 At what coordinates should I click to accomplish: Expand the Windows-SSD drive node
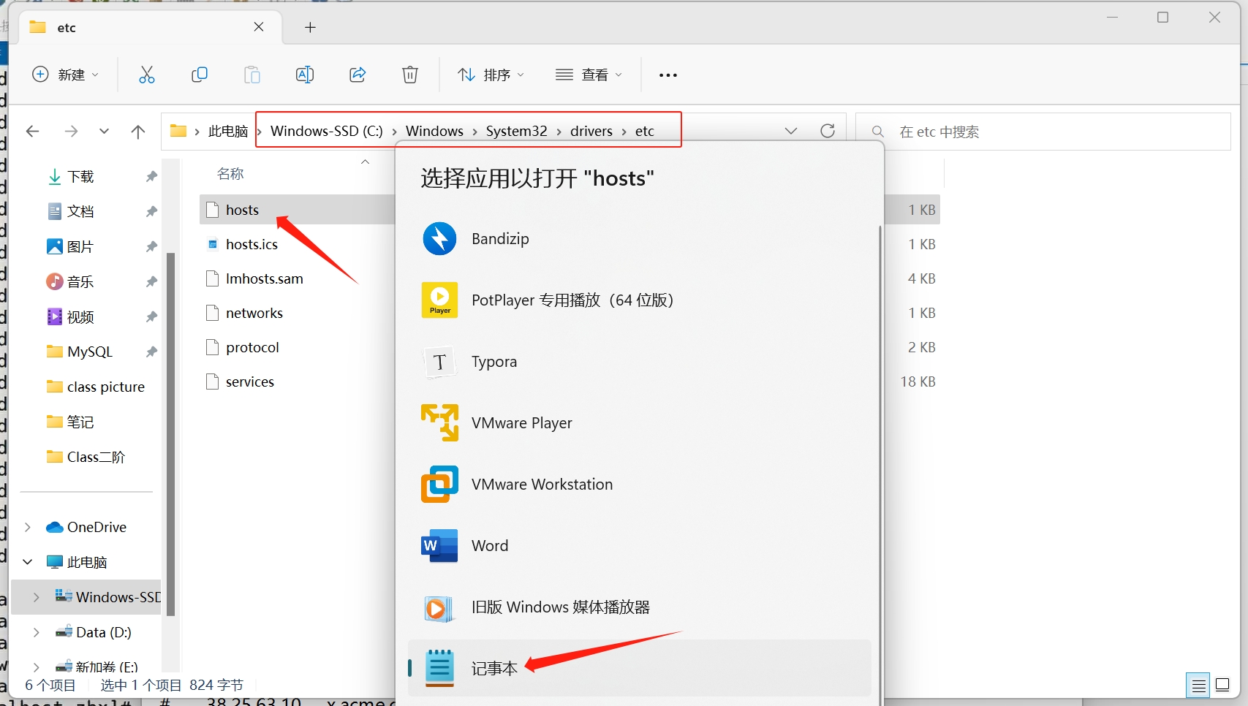tap(37, 597)
